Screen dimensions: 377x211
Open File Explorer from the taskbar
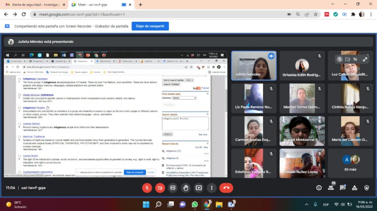[219, 204]
